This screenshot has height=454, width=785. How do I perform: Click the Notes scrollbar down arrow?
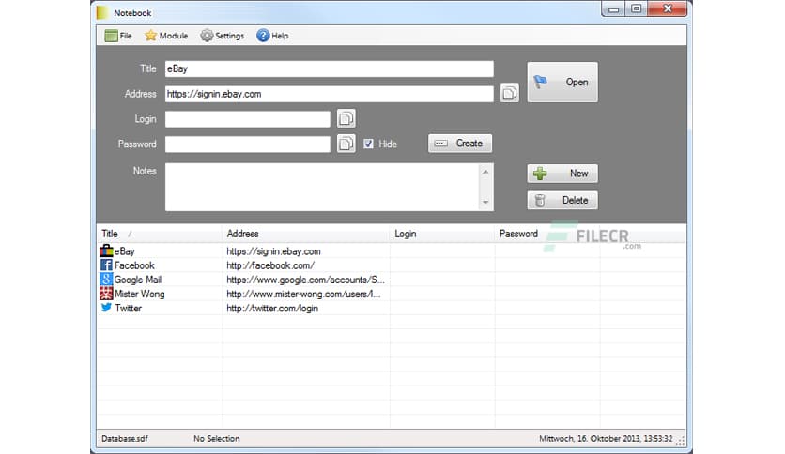485,202
